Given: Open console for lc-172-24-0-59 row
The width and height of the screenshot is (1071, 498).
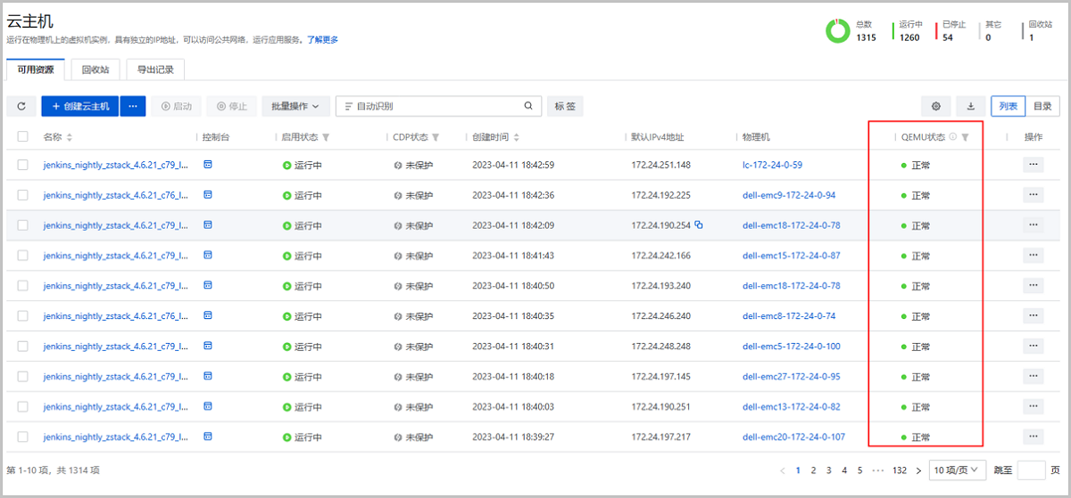Looking at the screenshot, I should coord(208,165).
